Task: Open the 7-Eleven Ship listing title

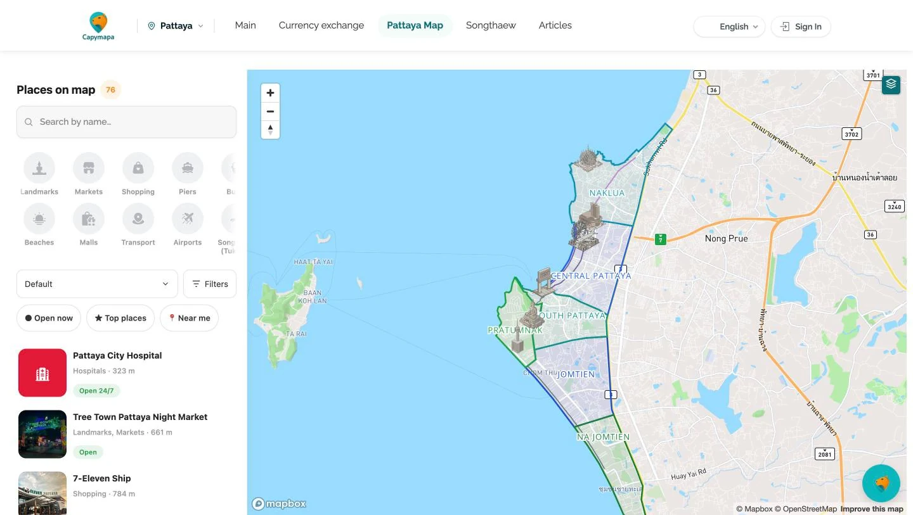Action: coord(102,478)
